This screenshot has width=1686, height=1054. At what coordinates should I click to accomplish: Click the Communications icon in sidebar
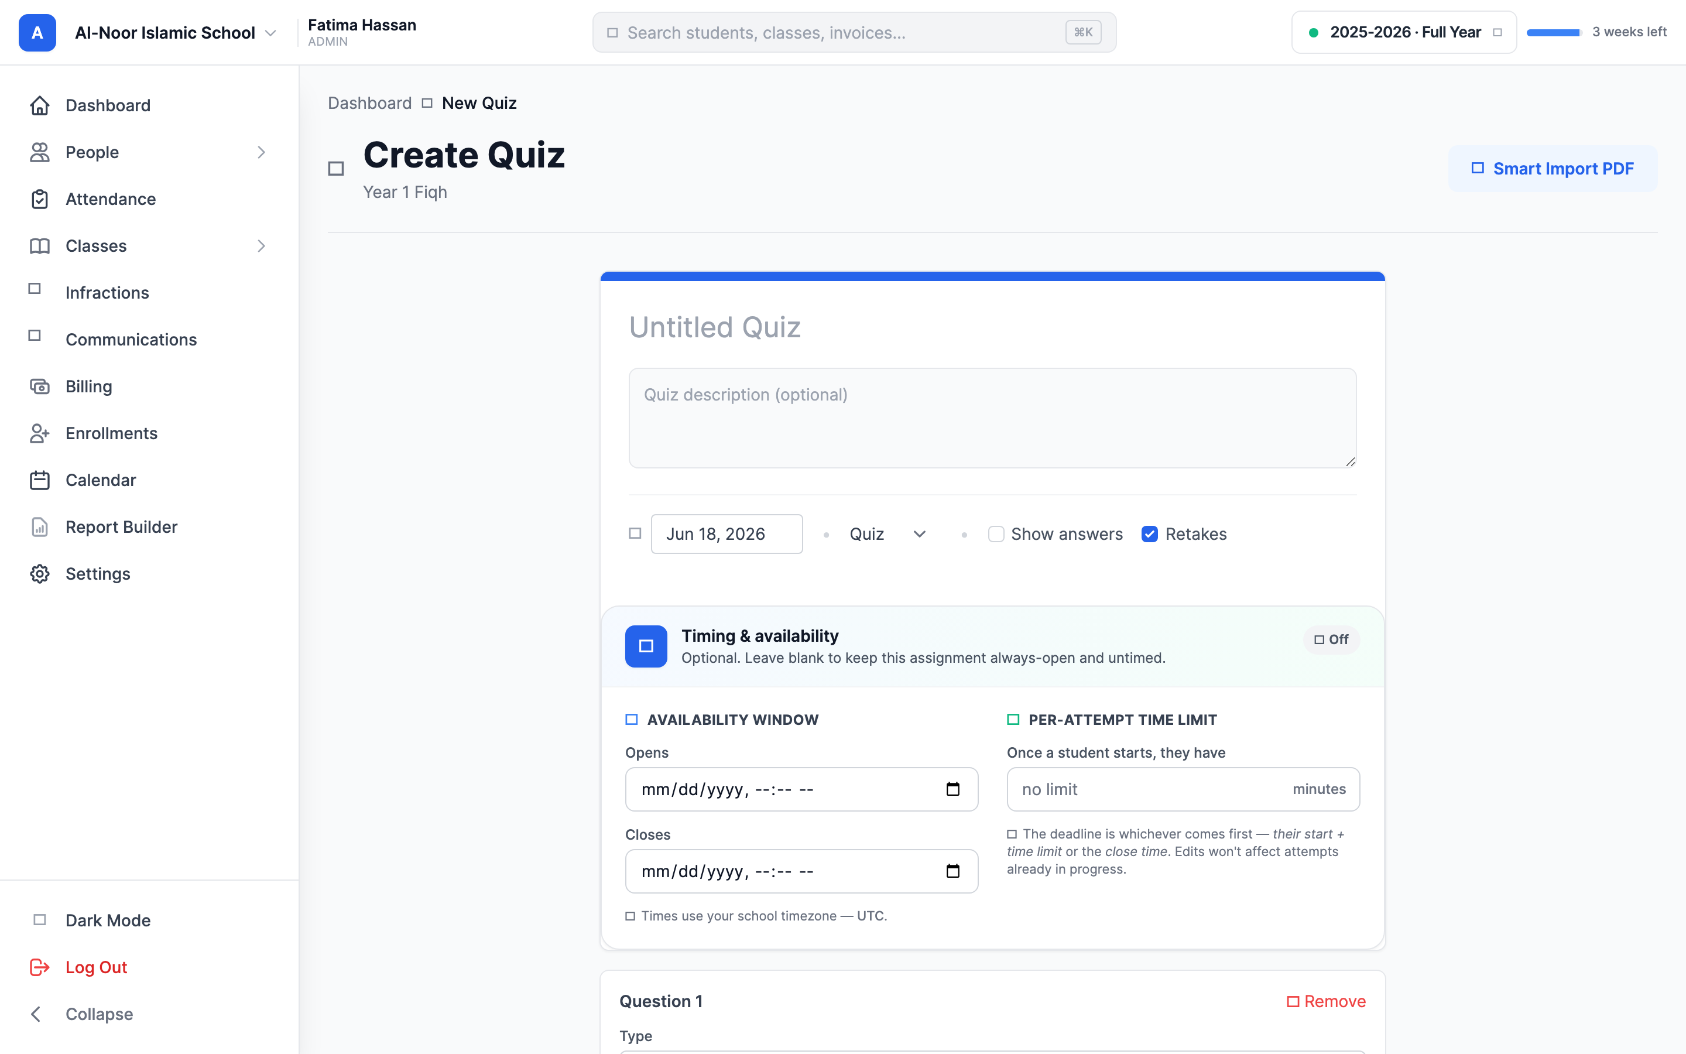(x=35, y=336)
